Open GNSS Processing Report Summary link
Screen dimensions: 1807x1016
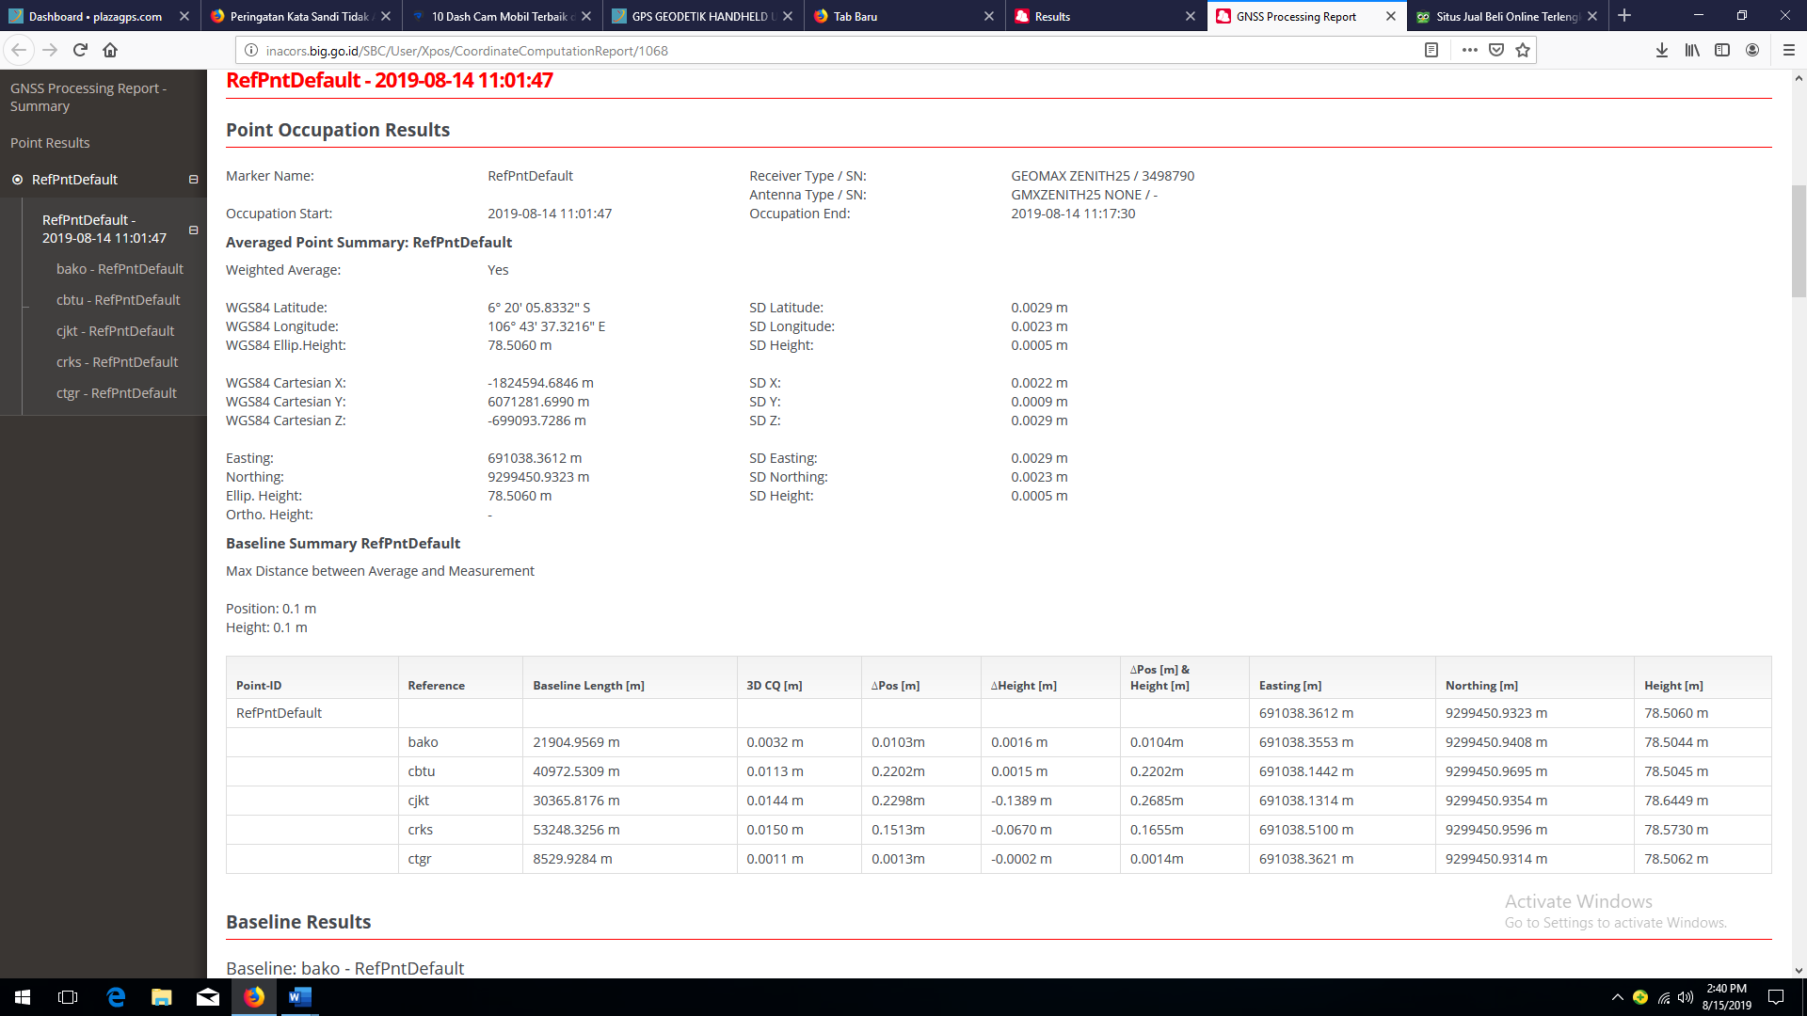pyautogui.click(x=88, y=97)
